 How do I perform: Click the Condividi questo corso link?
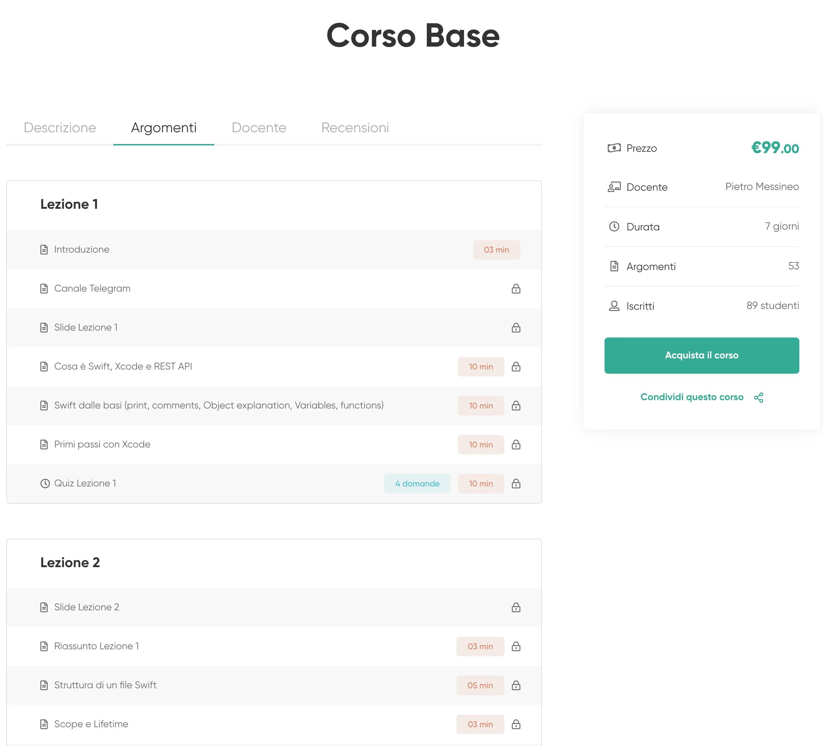(x=692, y=397)
